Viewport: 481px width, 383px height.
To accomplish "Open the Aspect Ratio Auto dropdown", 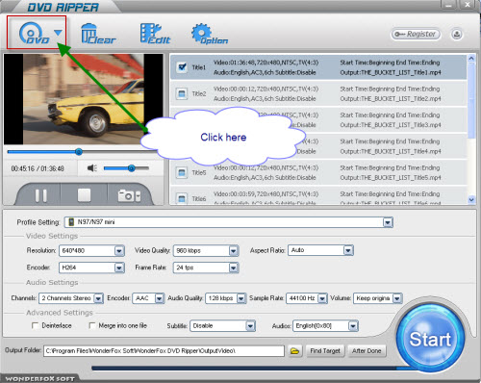I will (x=348, y=250).
